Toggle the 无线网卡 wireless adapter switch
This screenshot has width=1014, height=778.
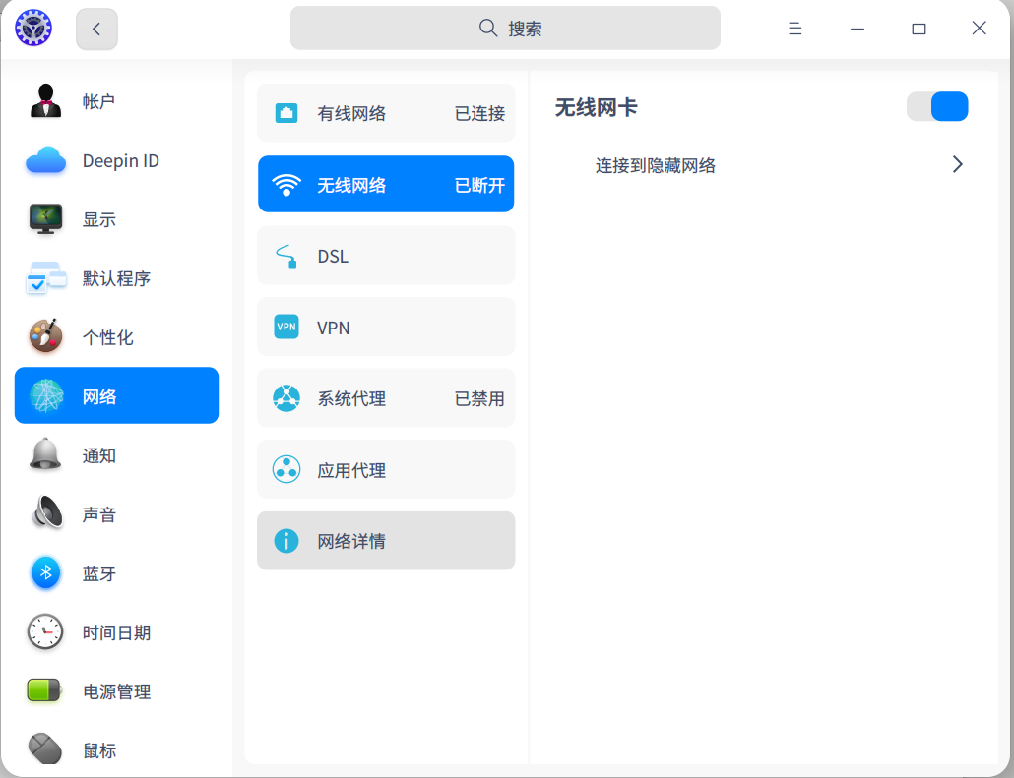coord(937,107)
